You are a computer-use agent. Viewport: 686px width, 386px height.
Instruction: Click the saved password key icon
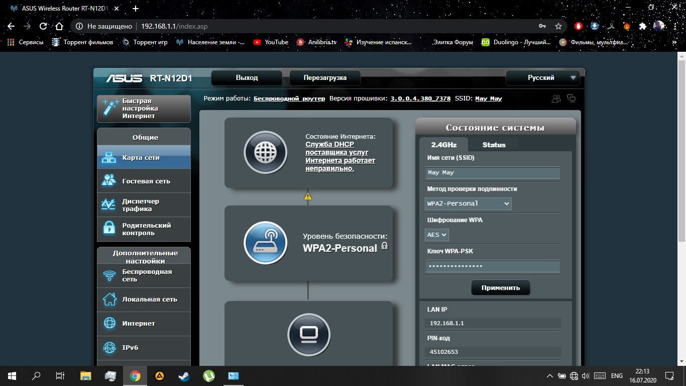point(542,26)
